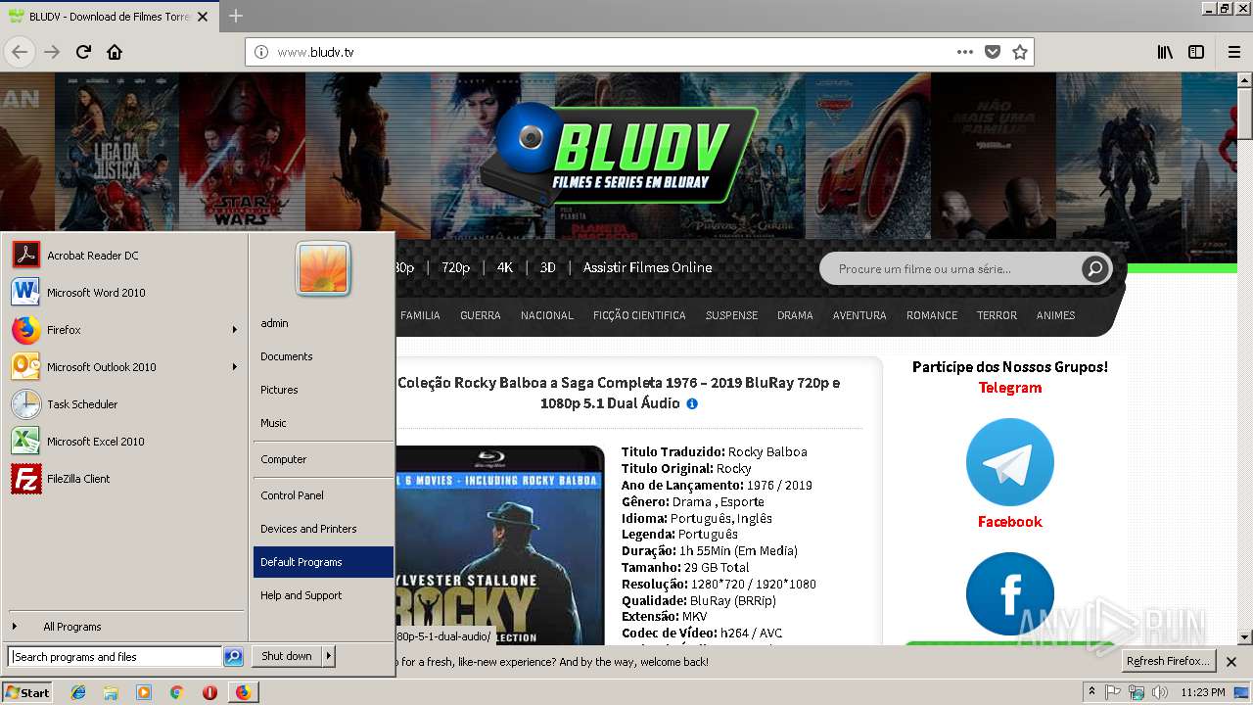The height and width of the screenshot is (705, 1253).
Task: Open Shut down options arrow
Action: coord(328,656)
